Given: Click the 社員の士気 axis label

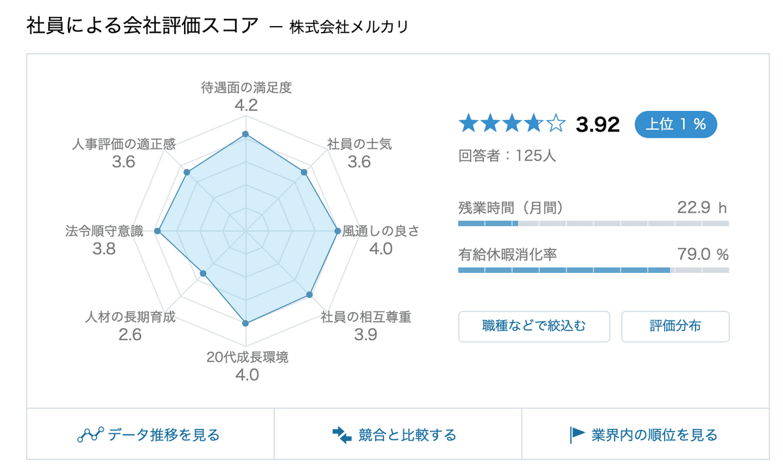Looking at the screenshot, I should click(360, 144).
